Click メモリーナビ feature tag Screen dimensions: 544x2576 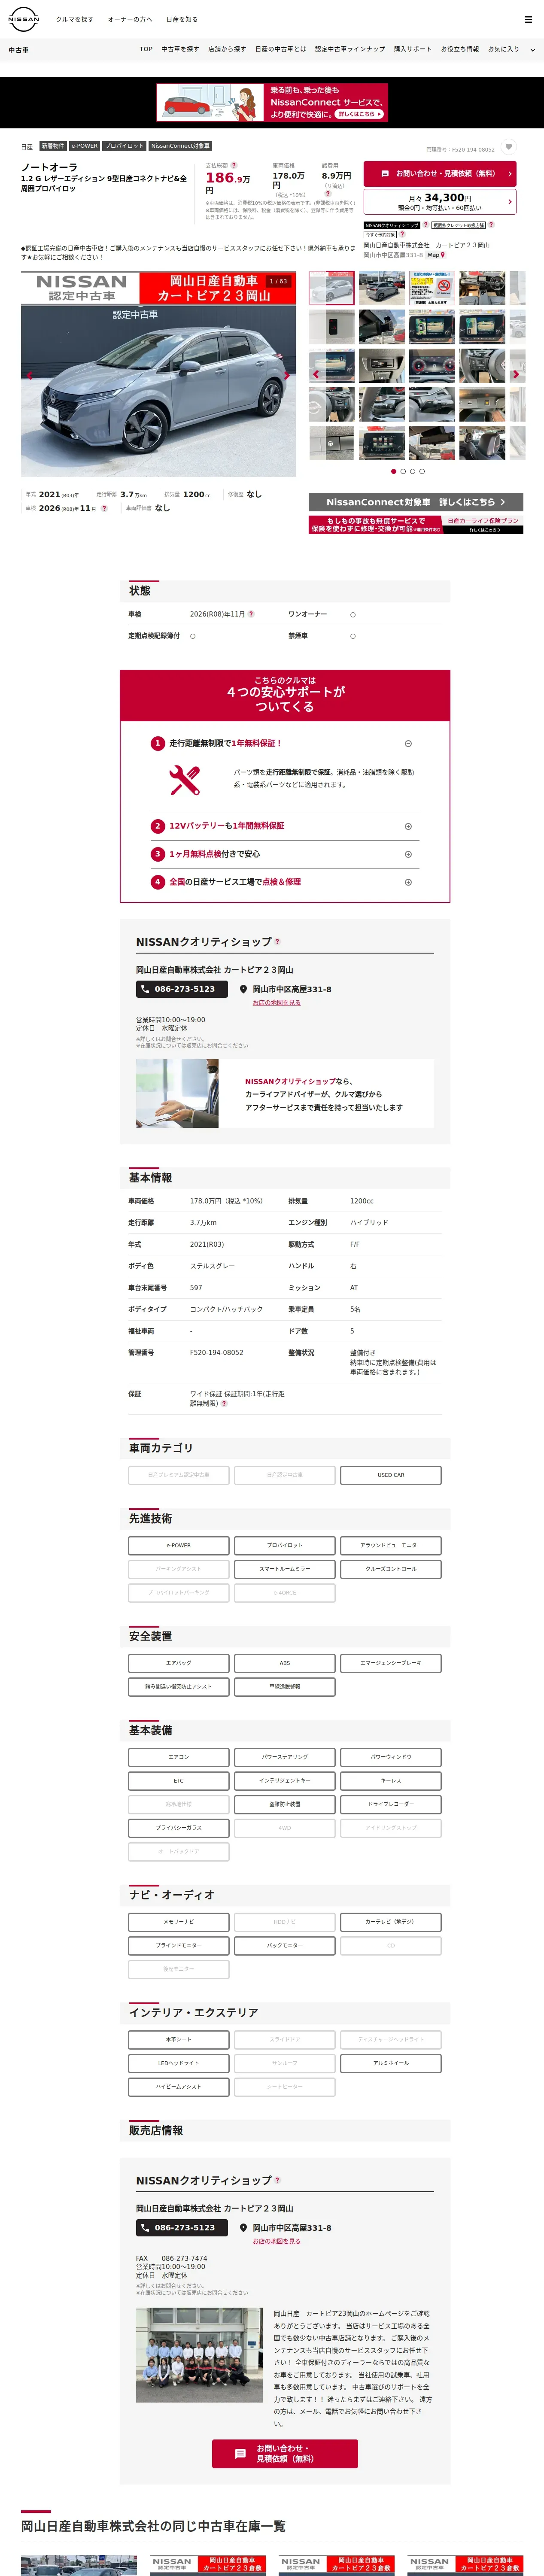pos(179,1922)
